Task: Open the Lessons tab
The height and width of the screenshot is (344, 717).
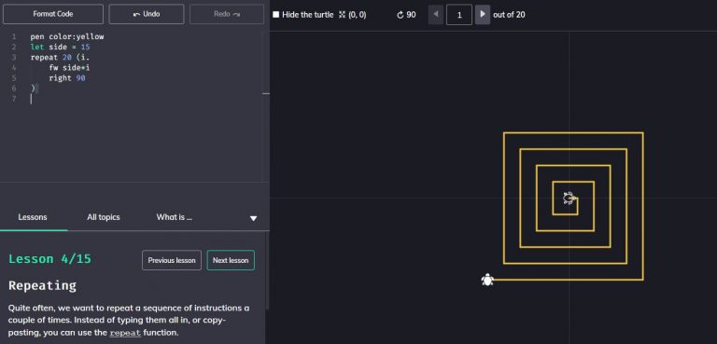Action: tap(33, 217)
